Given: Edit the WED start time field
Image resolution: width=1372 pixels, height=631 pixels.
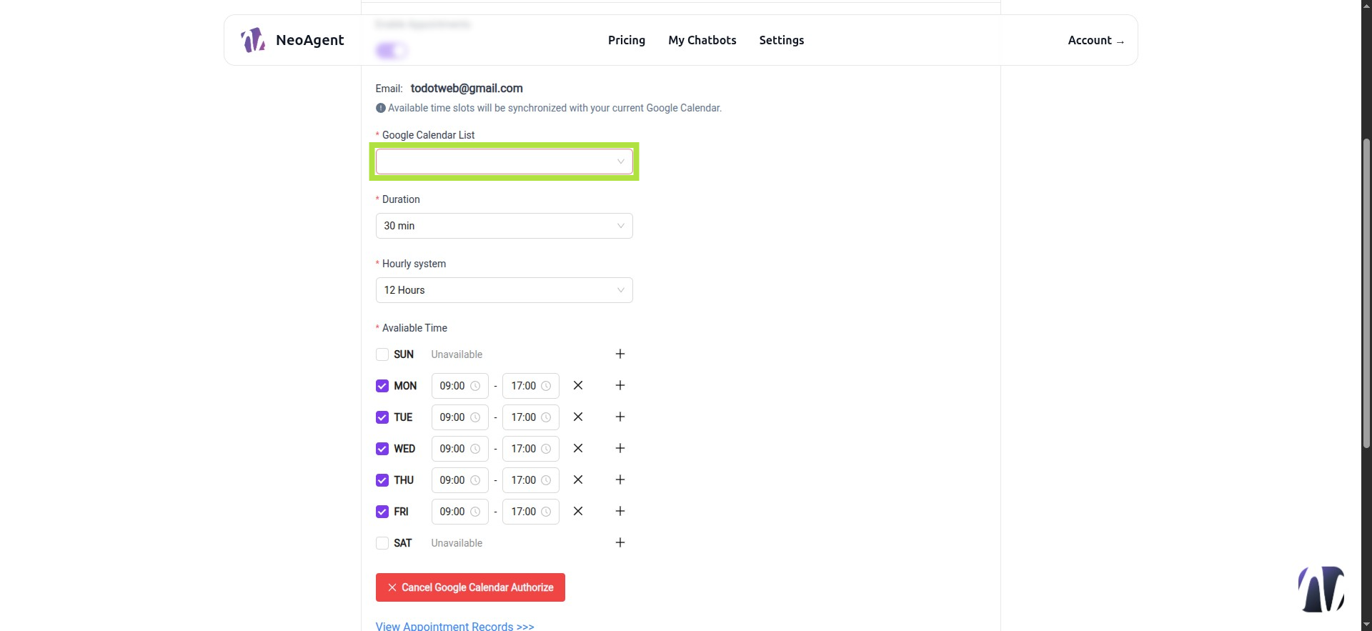Looking at the screenshot, I should (459, 449).
